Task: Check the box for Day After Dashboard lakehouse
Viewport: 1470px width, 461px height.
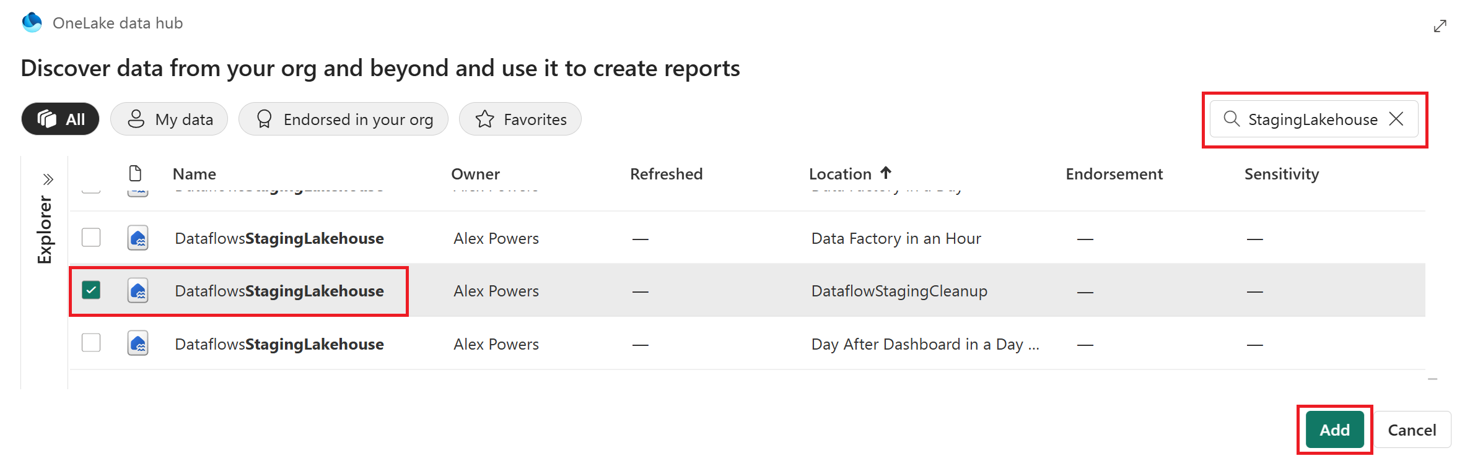Action: click(x=91, y=343)
